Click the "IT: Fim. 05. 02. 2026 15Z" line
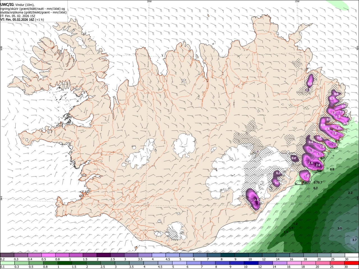Screen dimensions: 359x269 [x=18, y=16]
